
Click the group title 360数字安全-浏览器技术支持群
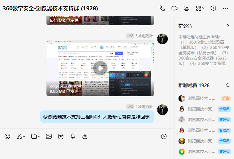[x=50, y=8]
